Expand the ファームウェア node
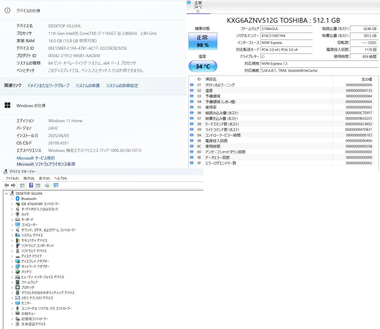 coord(12,282)
